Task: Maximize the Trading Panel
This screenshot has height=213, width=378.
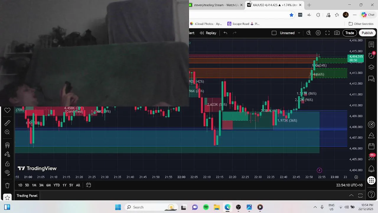Action: (x=361, y=196)
